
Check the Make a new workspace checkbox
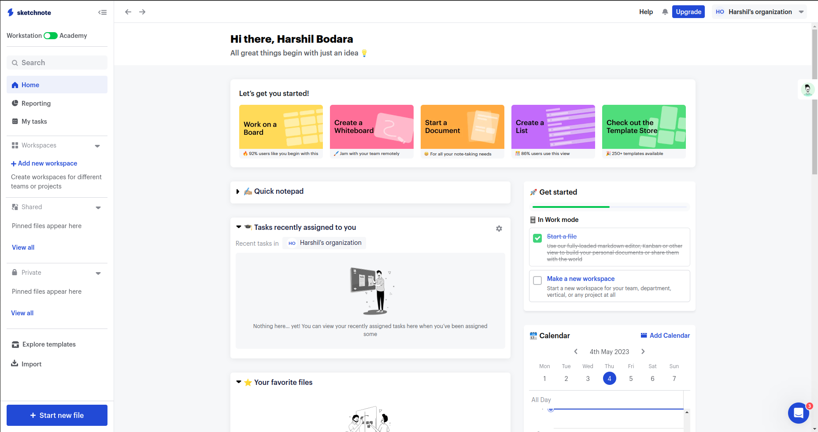pyautogui.click(x=537, y=281)
